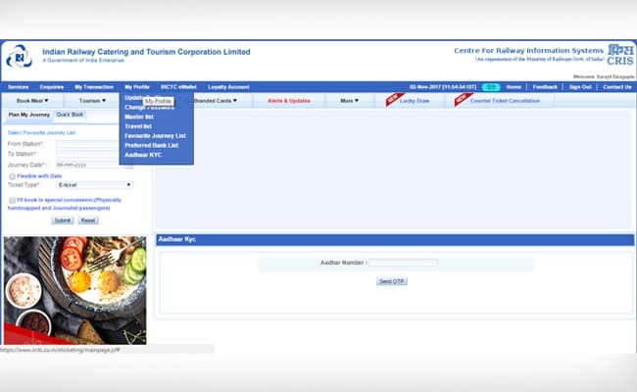Switch to Quick Book tab

(70, 115)
